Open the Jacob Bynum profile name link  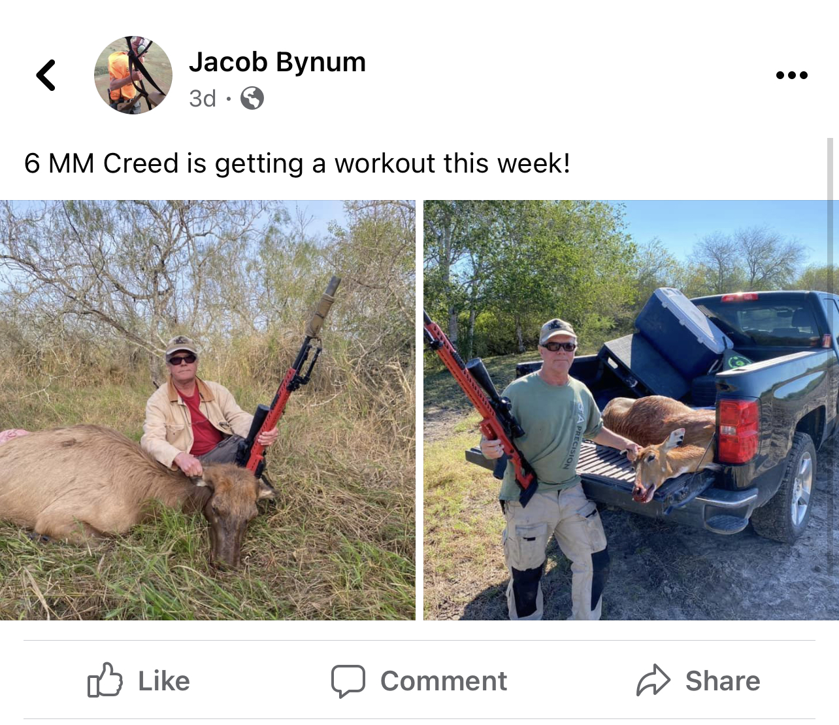coord(277,62)
